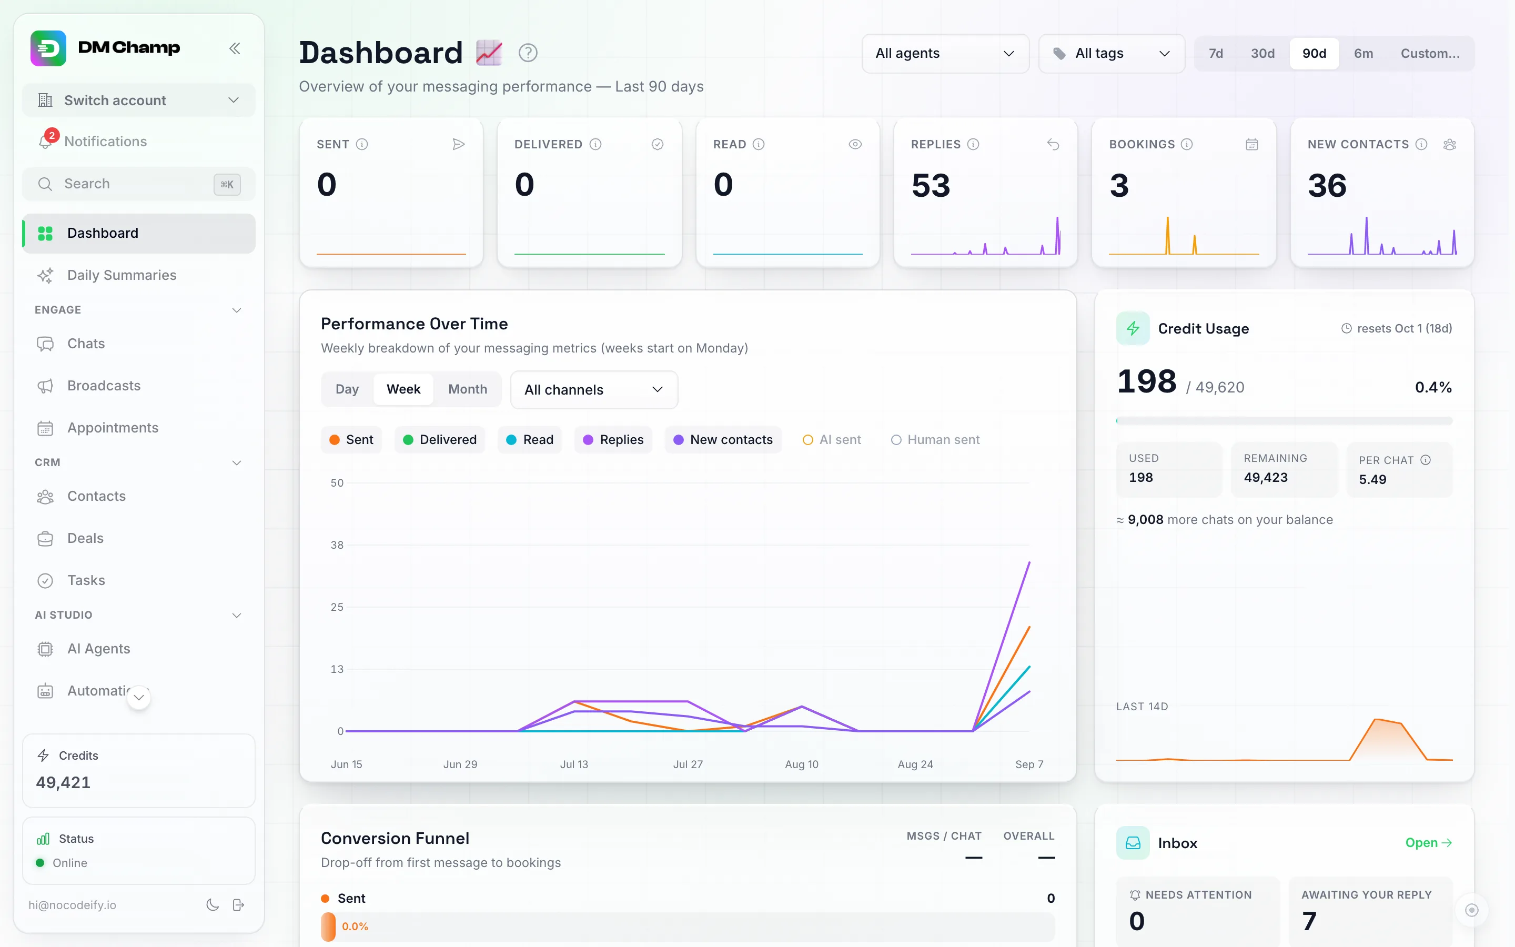Open the Inbox via Open link
This screenshot has height=947, width=1515.
[1428, 842]
